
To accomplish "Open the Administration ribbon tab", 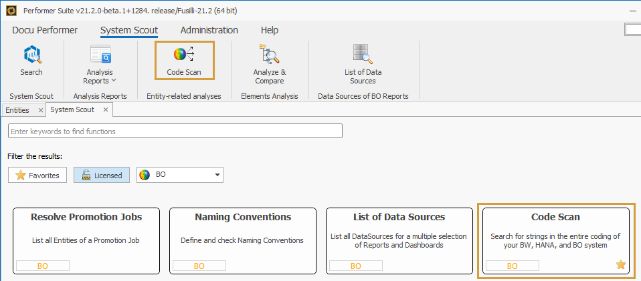I will (x=209, y=30).
